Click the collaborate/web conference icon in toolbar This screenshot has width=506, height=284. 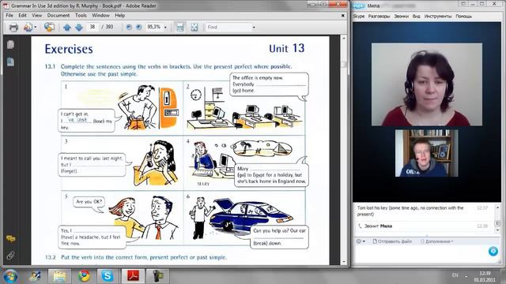pos(49,27)
